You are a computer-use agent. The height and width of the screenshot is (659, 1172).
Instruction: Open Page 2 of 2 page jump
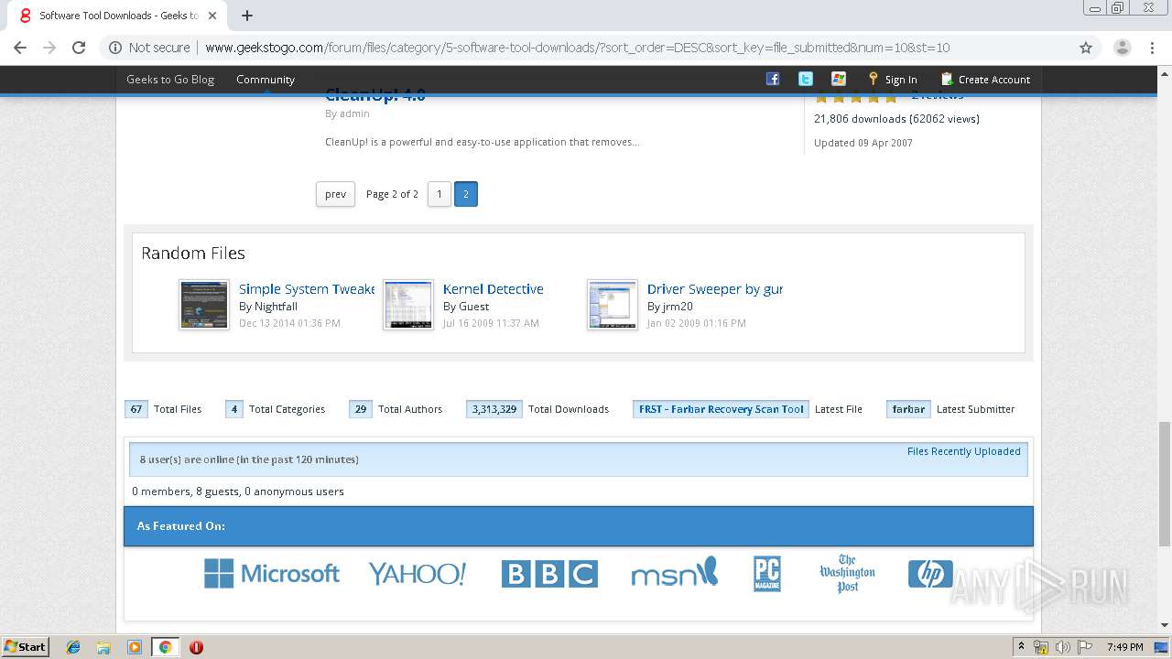coord(392,194)
